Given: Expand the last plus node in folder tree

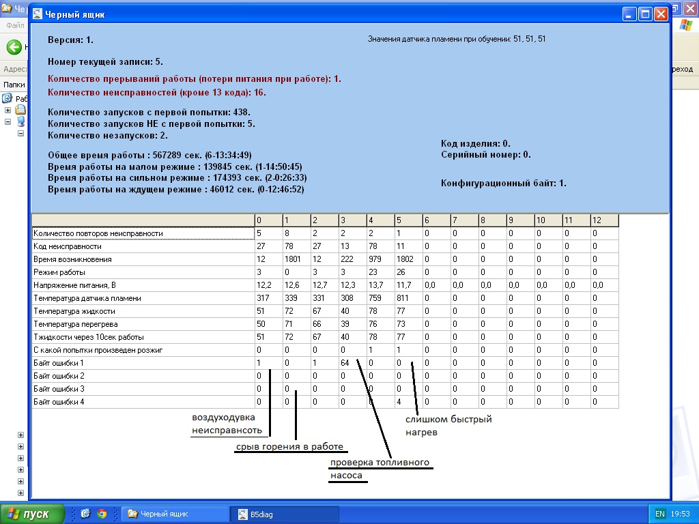Looking at the screenshot, I should coord(20,493).
